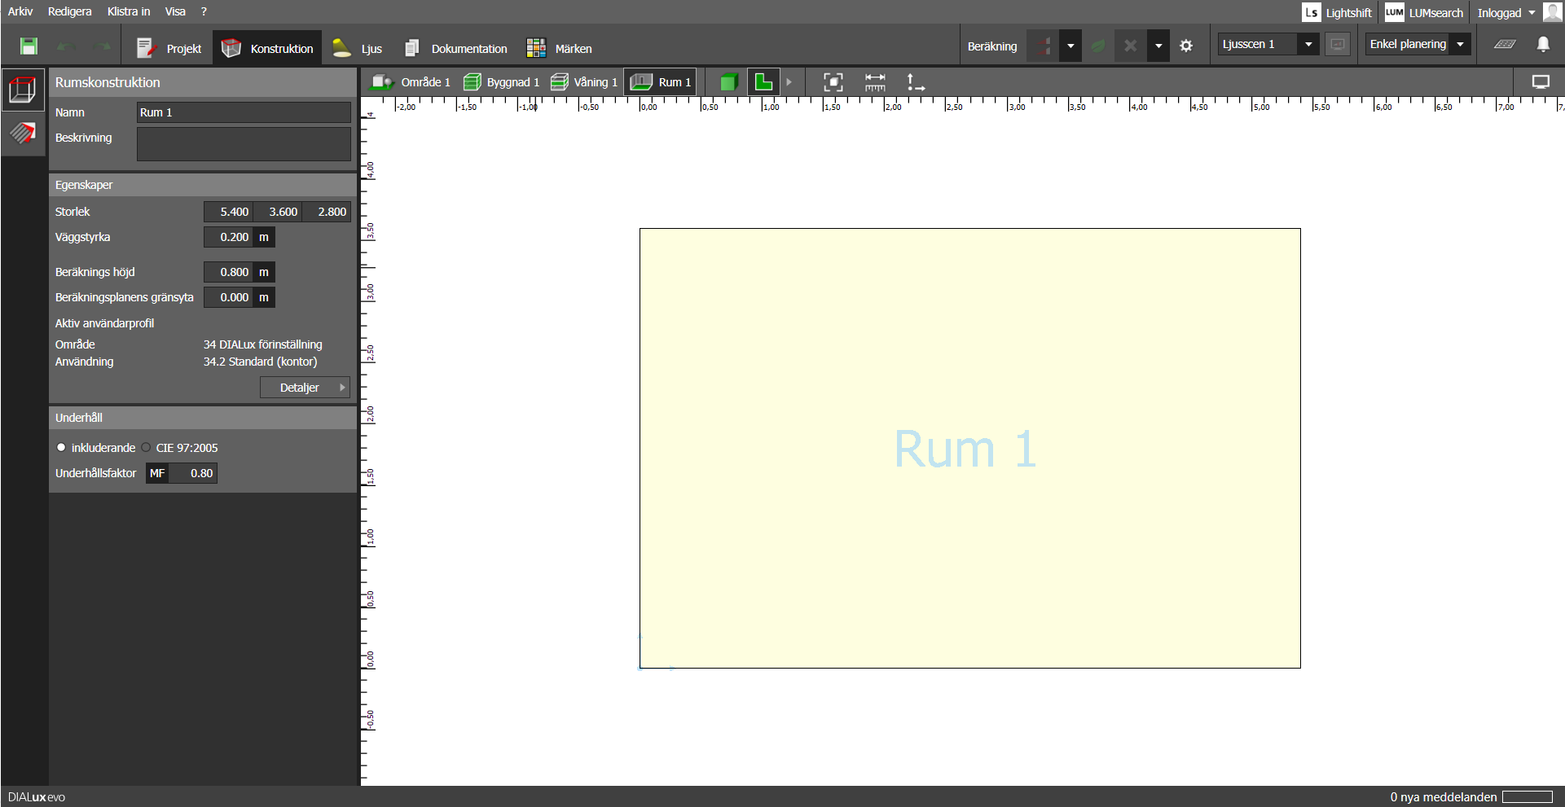The width and height of the screenshot is (1565, 807).
Task: Click the light scene monitor icon
Action: coord(1338,44)
